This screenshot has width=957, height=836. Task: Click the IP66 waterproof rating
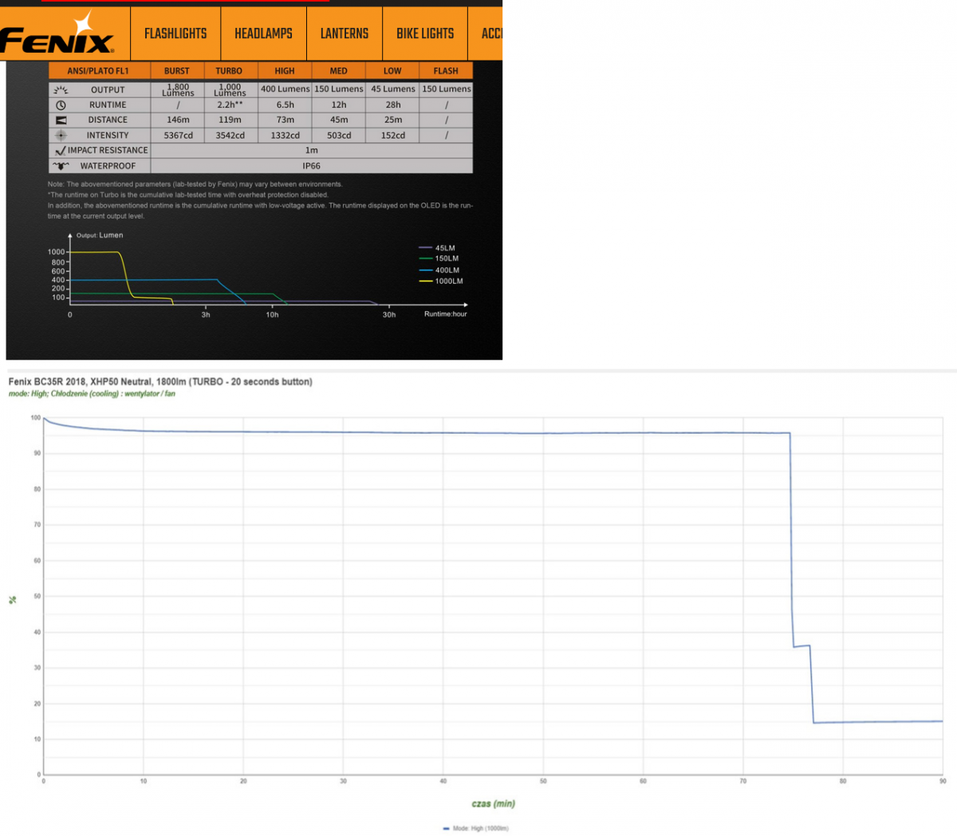tap(312, 166)
